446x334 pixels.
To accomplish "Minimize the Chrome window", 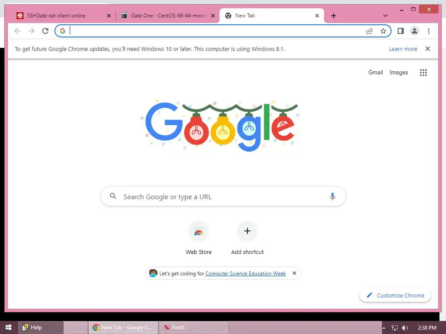I will point(401,10).
